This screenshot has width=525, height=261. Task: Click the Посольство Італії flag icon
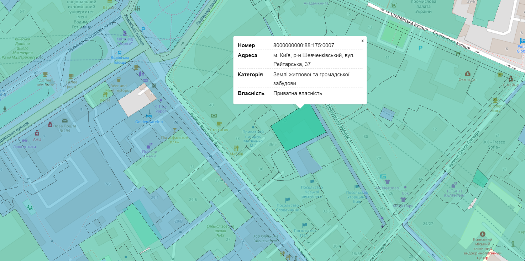tap(304, 225)
